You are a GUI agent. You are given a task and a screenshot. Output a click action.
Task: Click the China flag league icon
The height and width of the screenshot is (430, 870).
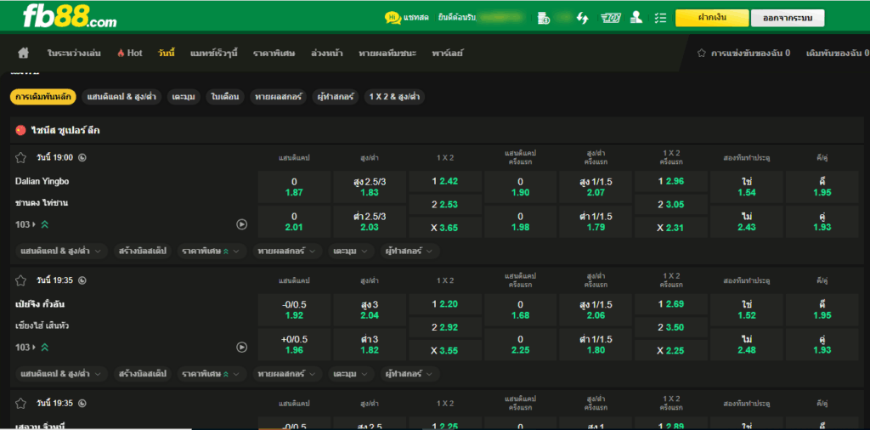click(21, 130)
